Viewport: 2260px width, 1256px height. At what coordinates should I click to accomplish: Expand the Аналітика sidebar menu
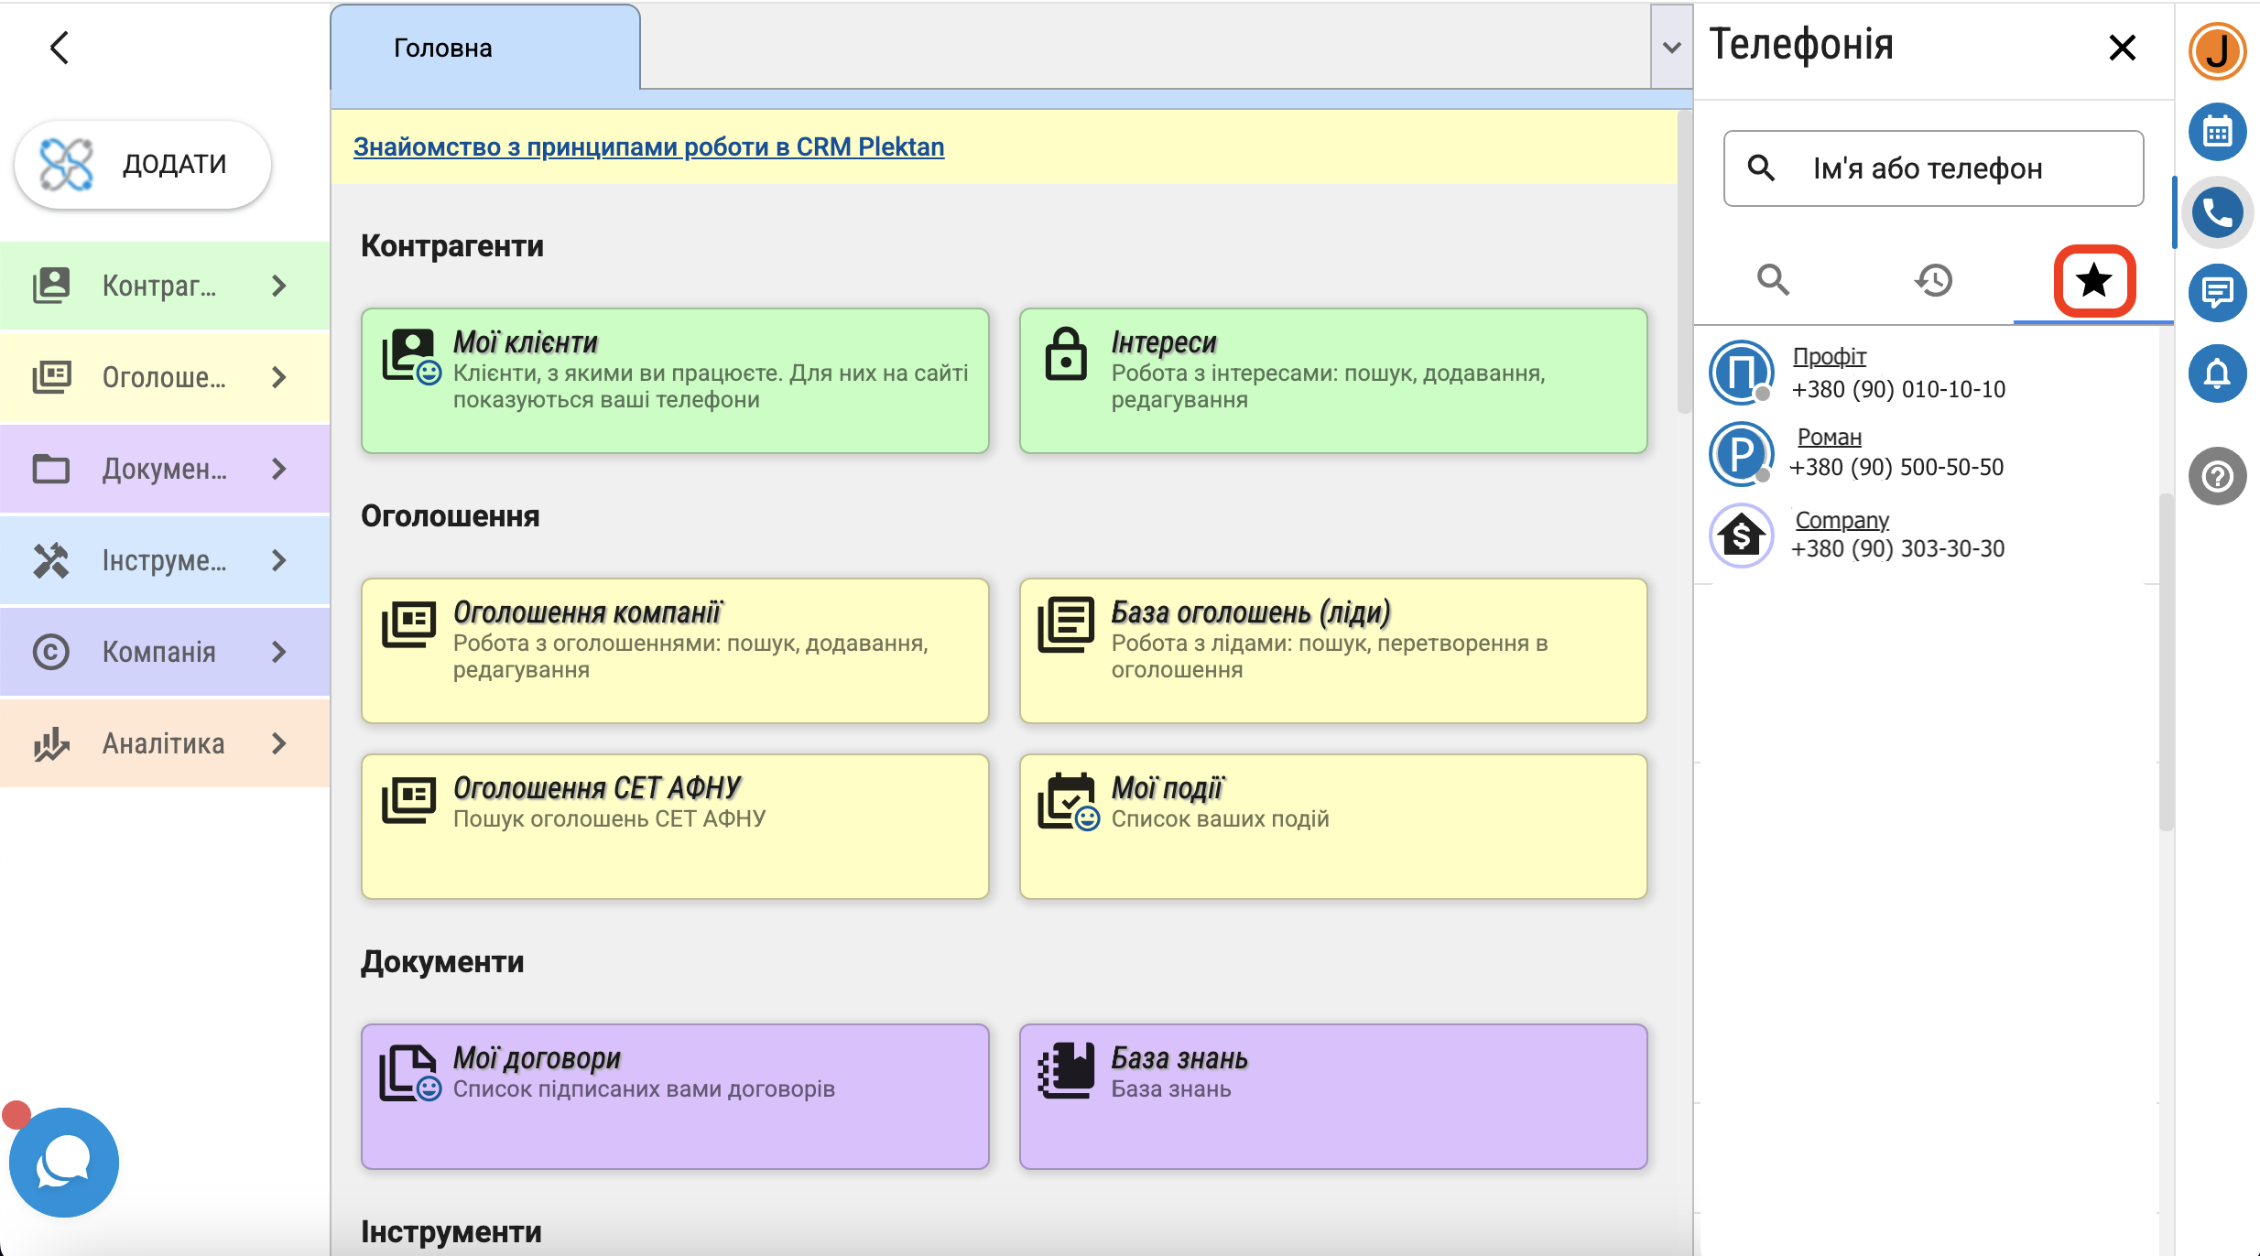click(x=165, y=743)
